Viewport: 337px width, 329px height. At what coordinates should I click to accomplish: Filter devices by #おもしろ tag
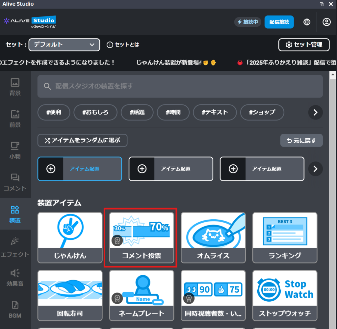tap(95, 112)
